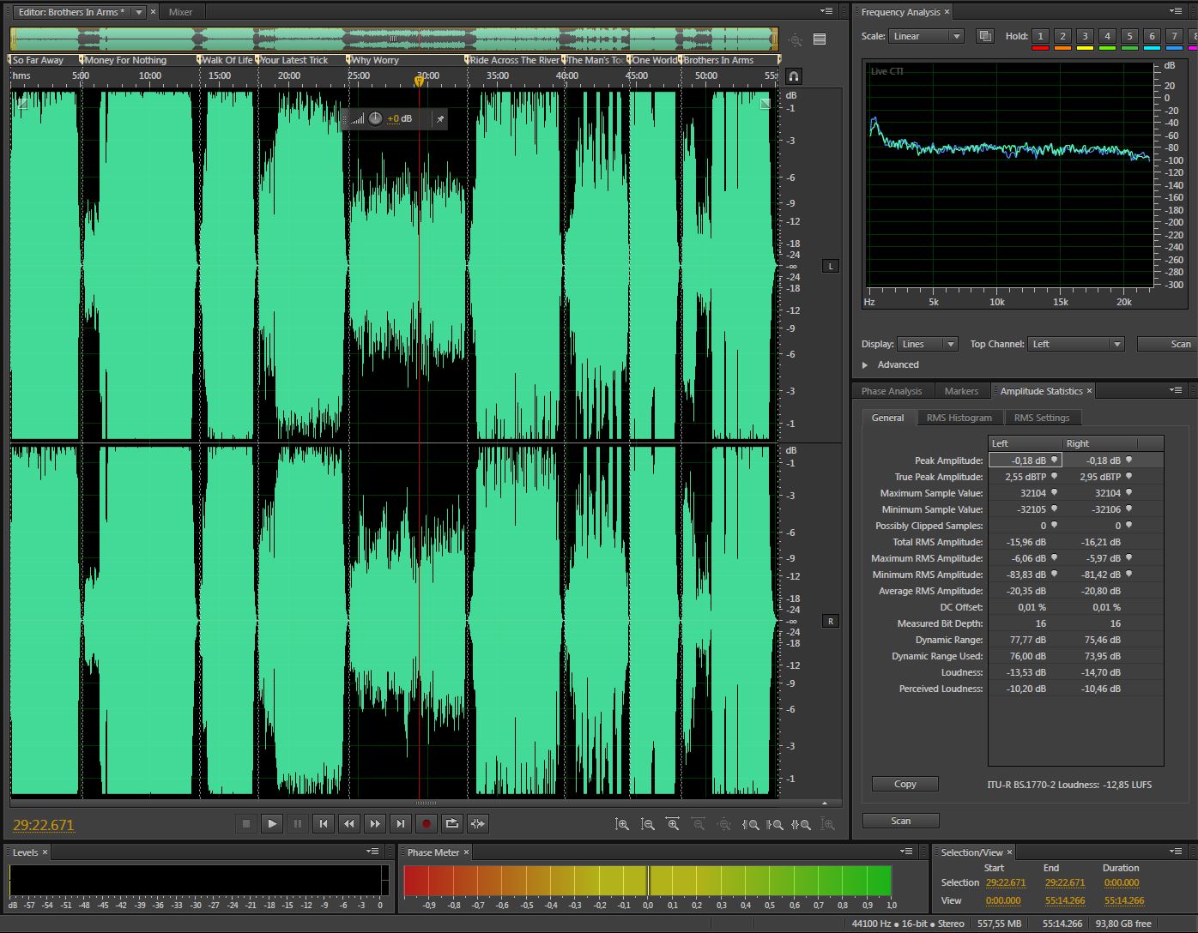The height and width of the screenshot is (933, 1198).
Task: Jump to the previous marker with transport button
Action: 324,824
